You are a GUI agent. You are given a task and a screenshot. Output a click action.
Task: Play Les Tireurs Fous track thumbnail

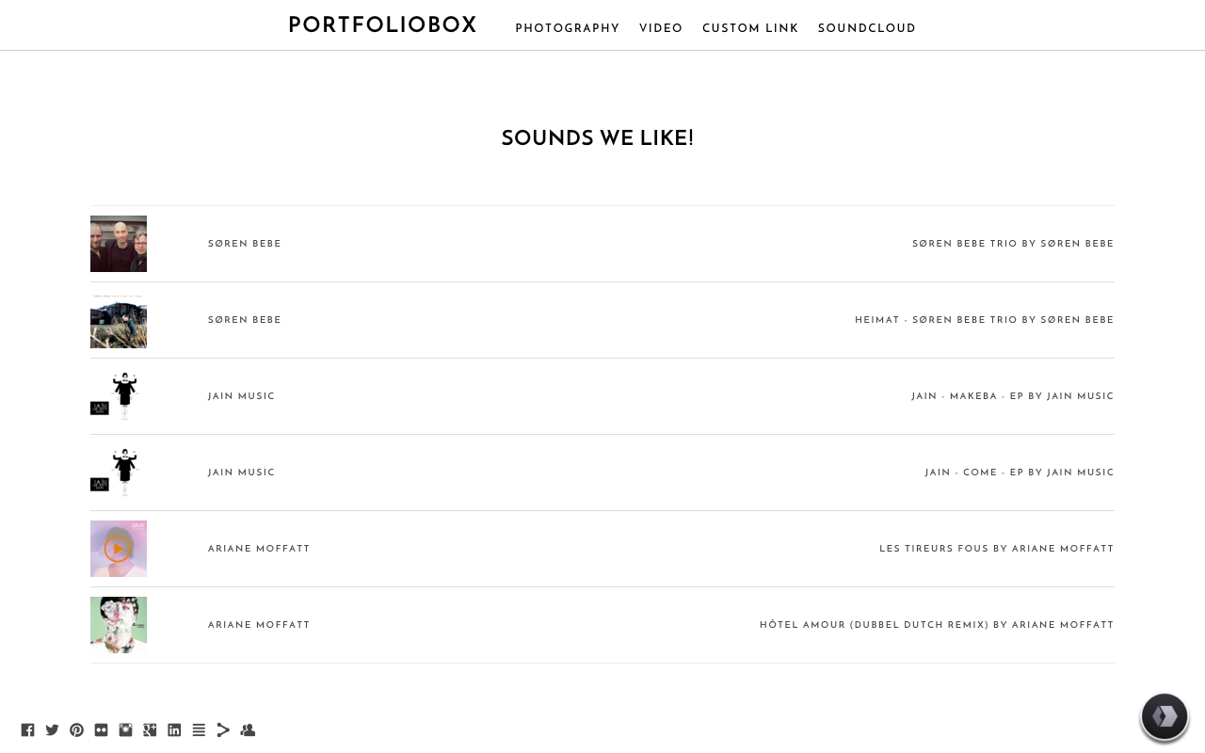pos(119,549)
